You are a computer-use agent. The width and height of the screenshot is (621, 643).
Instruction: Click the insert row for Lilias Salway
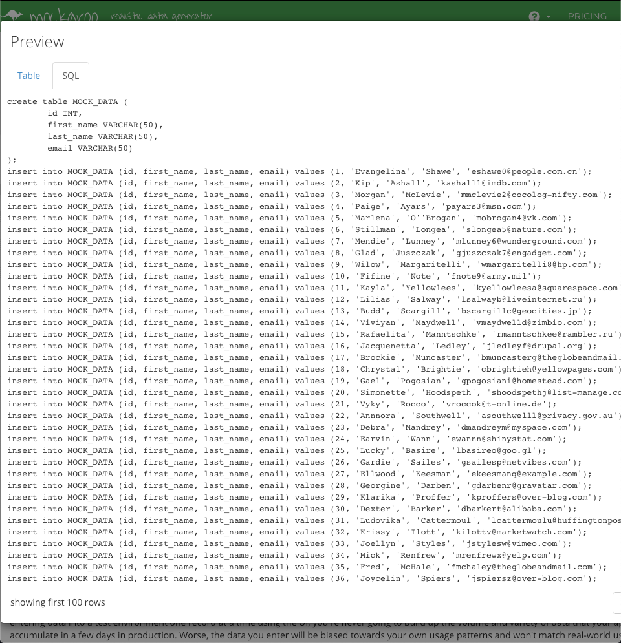coord(302,299)
